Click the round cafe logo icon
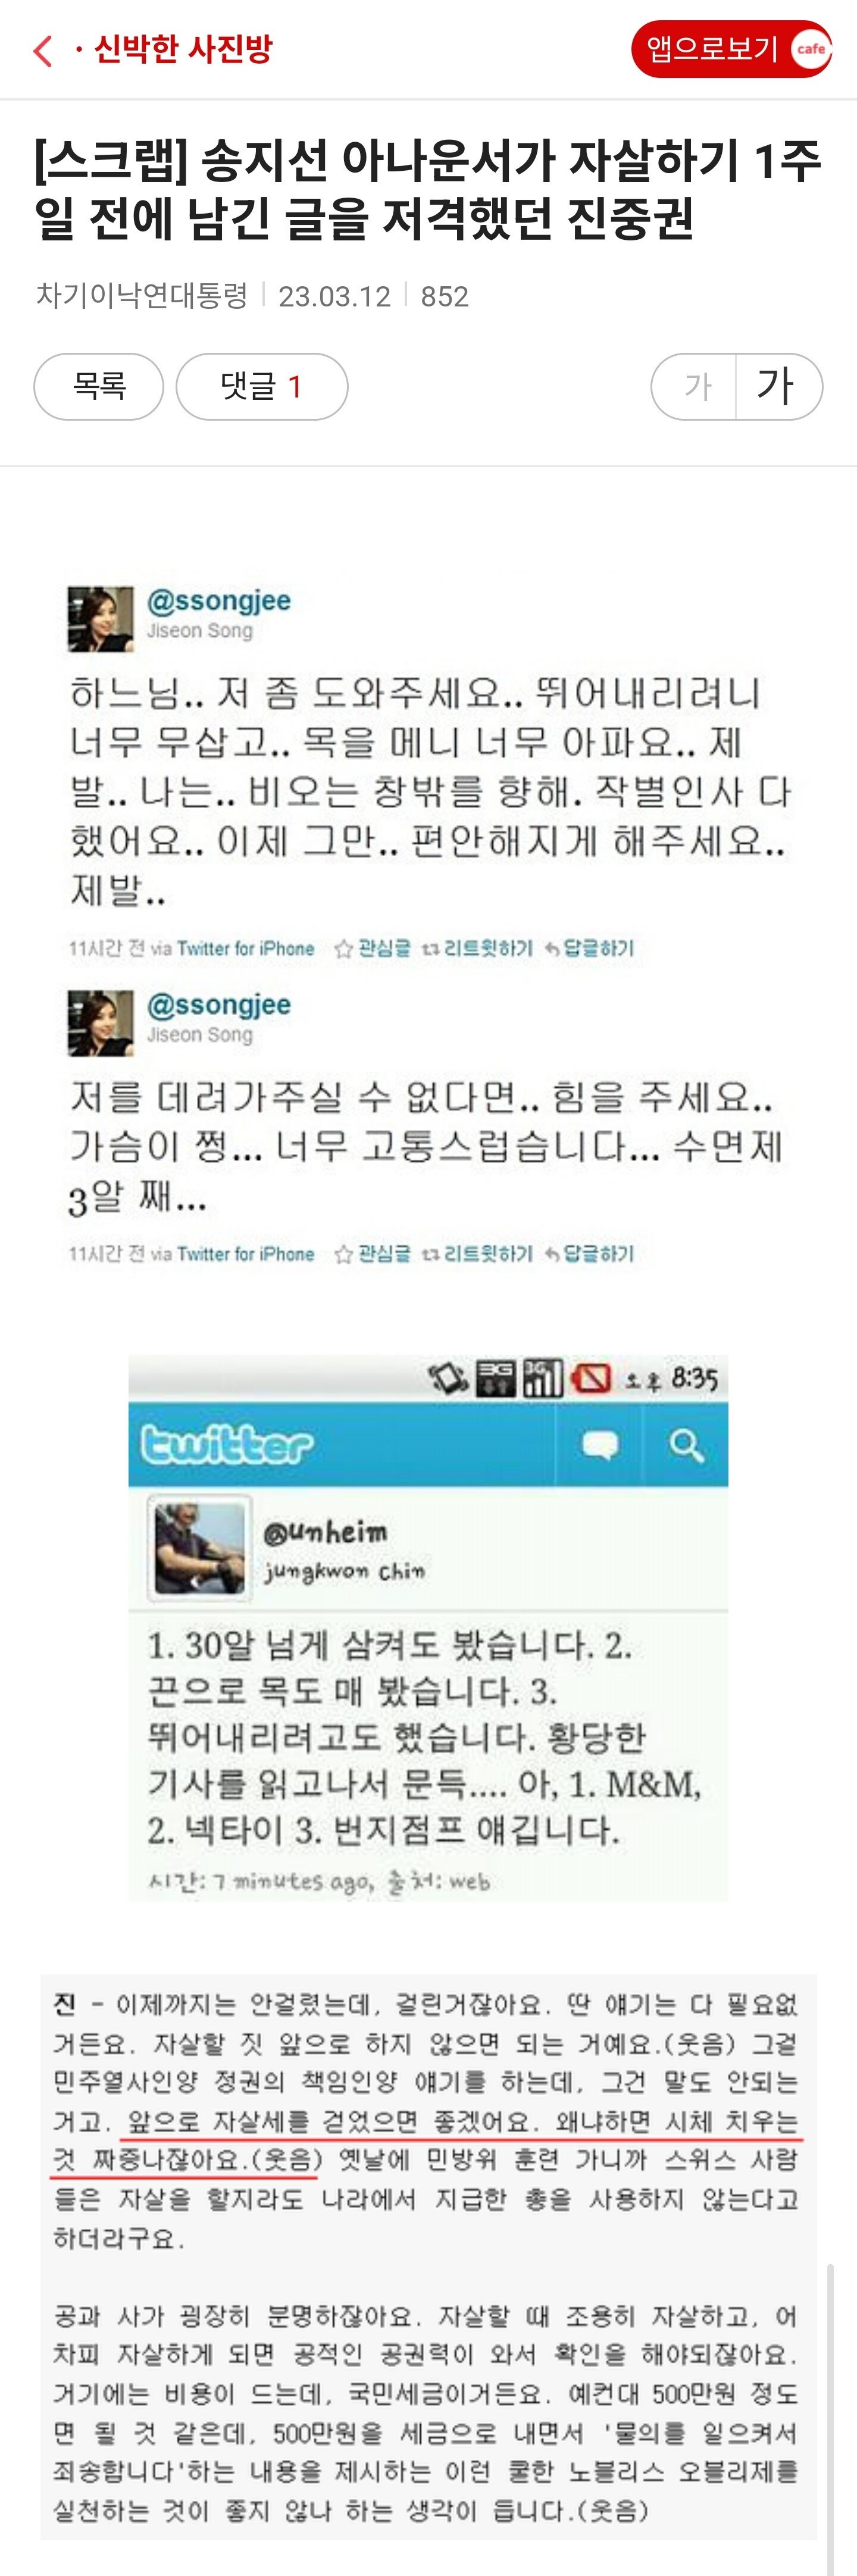This screenshot has width=857, height=2576. coord(810,49)
